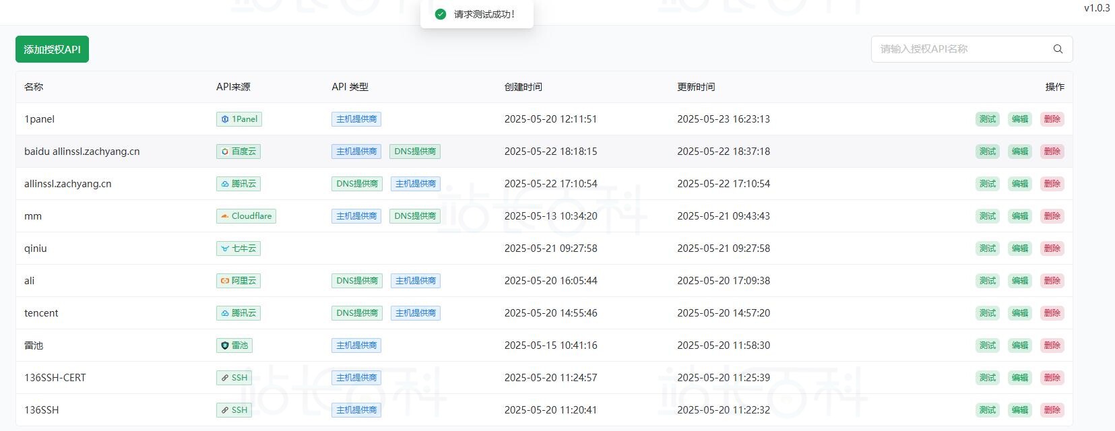This screenshot has height=431, width=1115.
Task: Click the success checkmark in toast notification
Action: coord(441,14)
